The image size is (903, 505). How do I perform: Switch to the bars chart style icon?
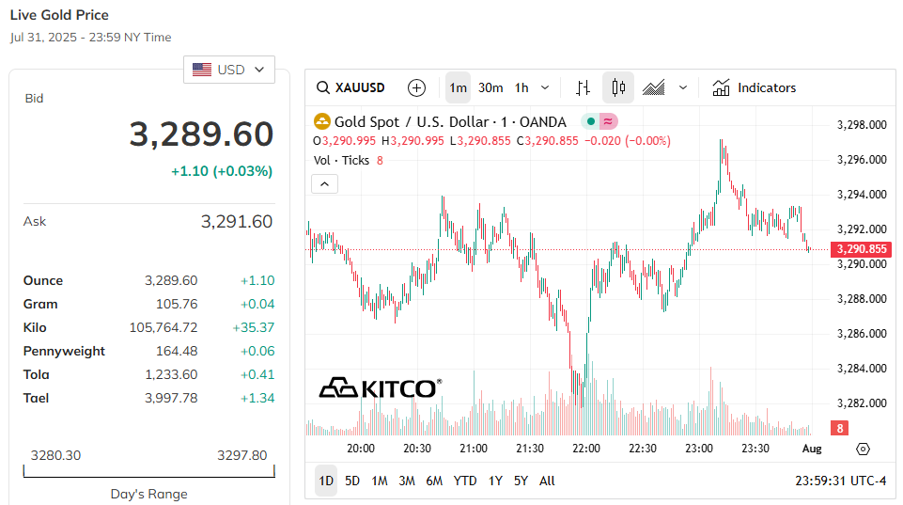(x=583, y=87)
